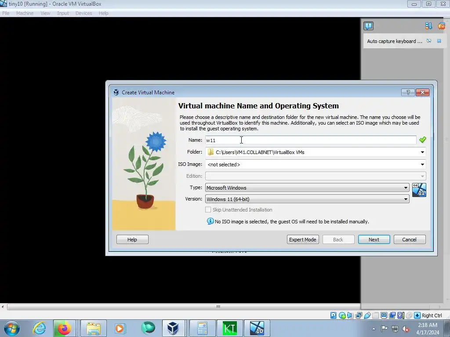This screenshot has width=450, height=337.
Task: Open the Action Center flag icon
Action: coord(384,329)
